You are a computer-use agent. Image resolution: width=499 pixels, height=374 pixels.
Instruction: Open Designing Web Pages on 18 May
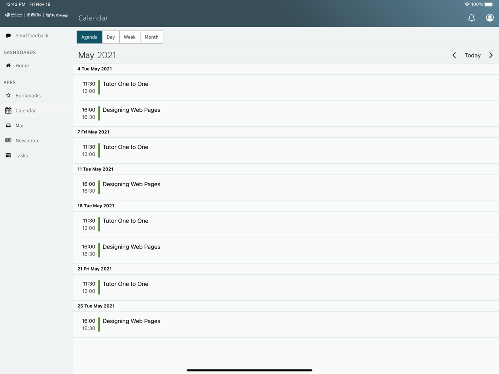286,251
